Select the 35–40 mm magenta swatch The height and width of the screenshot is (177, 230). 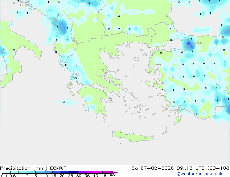pyautogui.click(x=90, y=172)
